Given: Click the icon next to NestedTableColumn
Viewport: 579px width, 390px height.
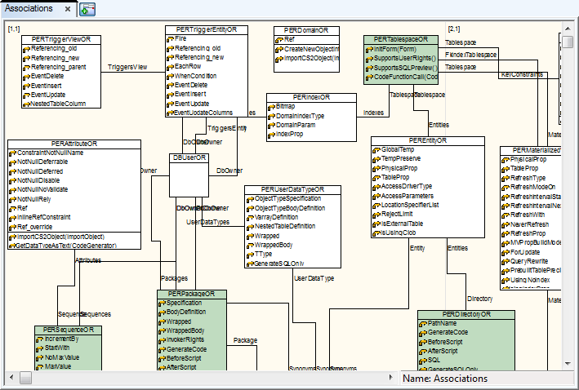Looking at the screenshot, I should (26, 104).
